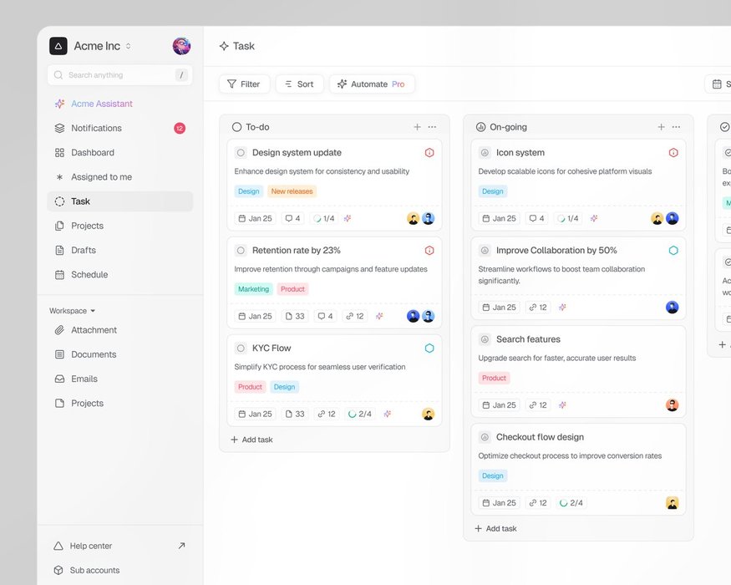Toggle the KYC Flow task status circle
This screenshot has width=731, height=585.
pyautogui.click(x=241, y=348)
